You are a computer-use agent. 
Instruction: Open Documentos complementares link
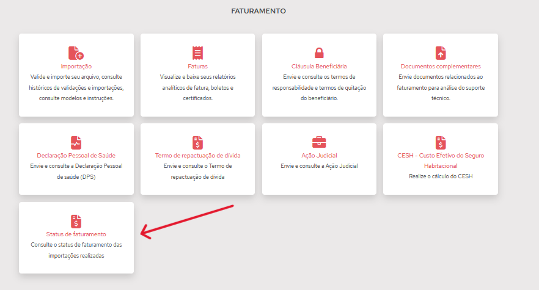click(441, 67)
